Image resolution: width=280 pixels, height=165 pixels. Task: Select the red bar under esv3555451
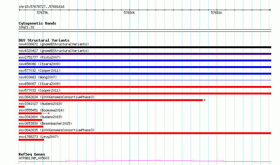(x=34, y=113)
